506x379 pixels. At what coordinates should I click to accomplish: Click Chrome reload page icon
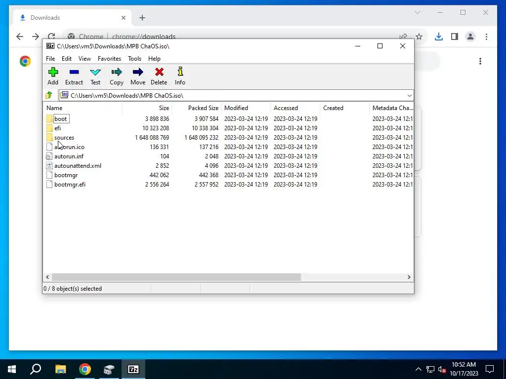tap(51, 37)
